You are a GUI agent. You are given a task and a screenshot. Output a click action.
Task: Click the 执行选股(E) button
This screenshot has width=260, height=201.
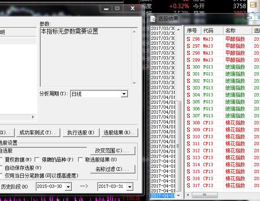point(81,132)
